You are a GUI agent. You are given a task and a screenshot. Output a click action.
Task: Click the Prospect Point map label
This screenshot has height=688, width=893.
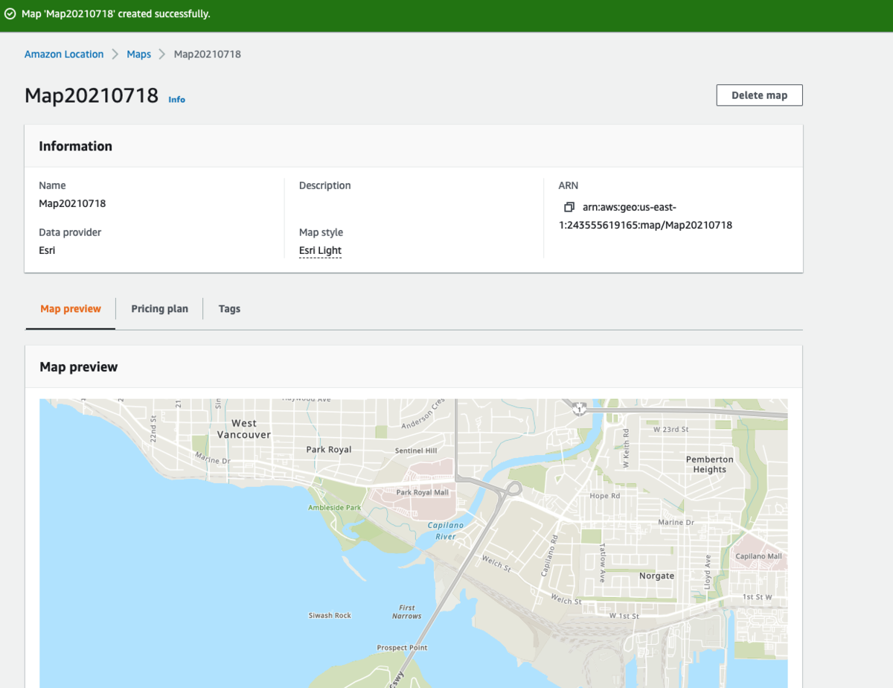[x=402, y=648]
